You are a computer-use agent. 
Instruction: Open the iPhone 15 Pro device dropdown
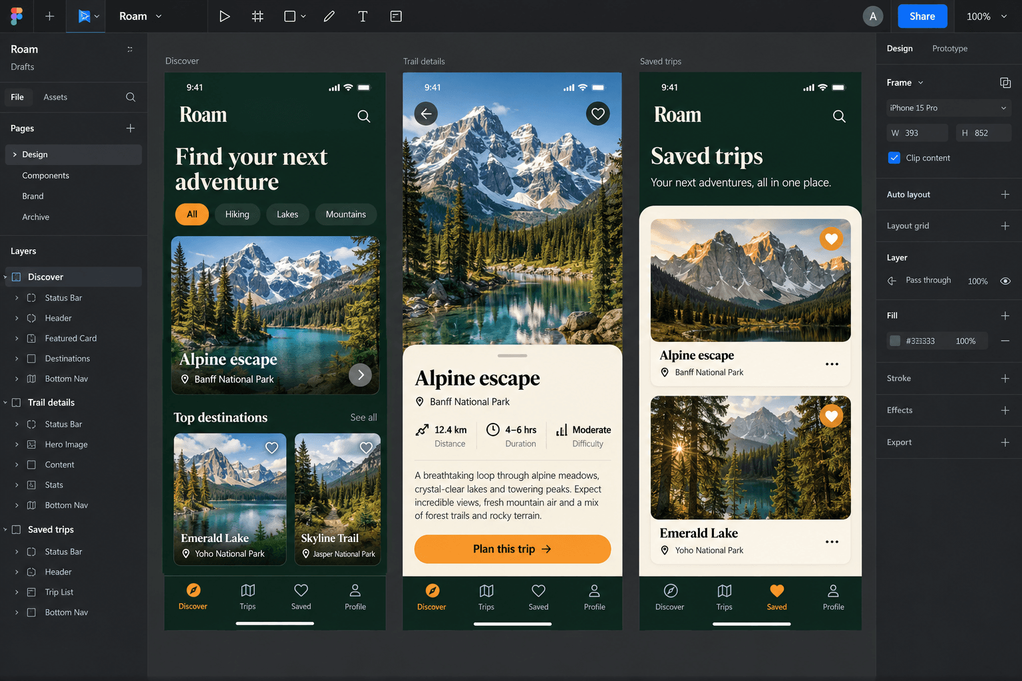coord(949,108)
